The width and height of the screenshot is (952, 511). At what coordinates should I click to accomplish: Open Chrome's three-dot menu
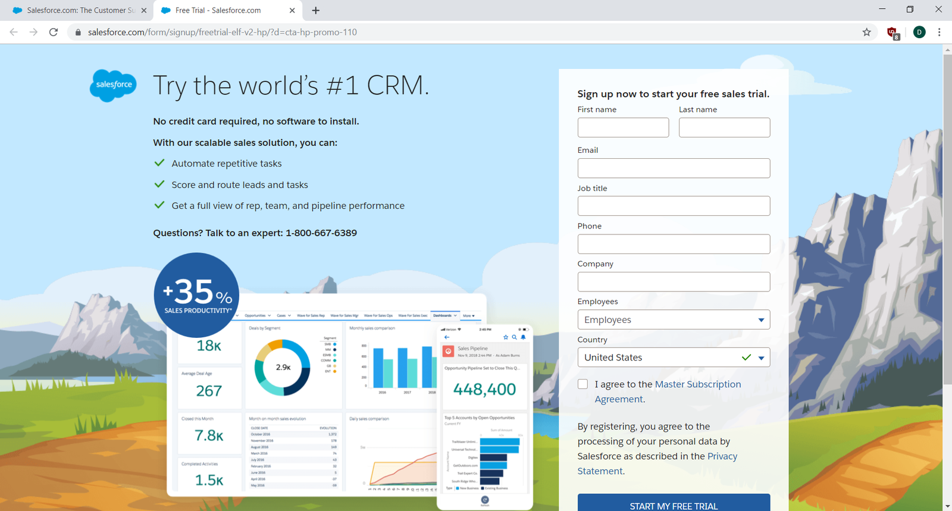(939, 32)
